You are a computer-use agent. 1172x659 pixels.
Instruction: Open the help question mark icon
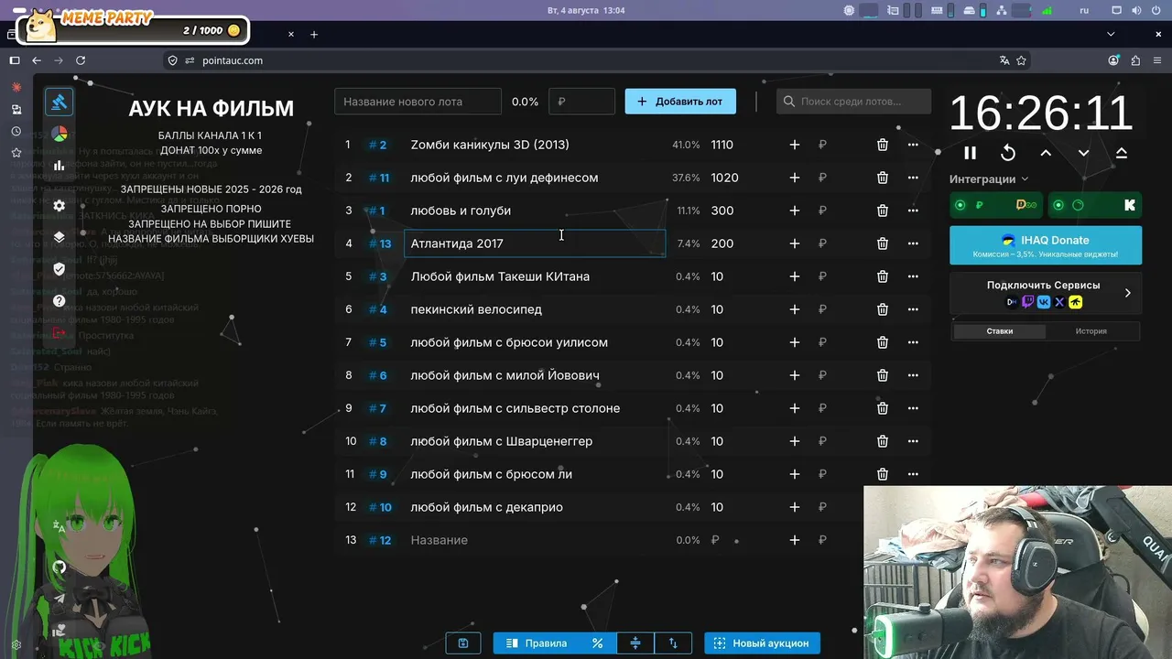60,301
